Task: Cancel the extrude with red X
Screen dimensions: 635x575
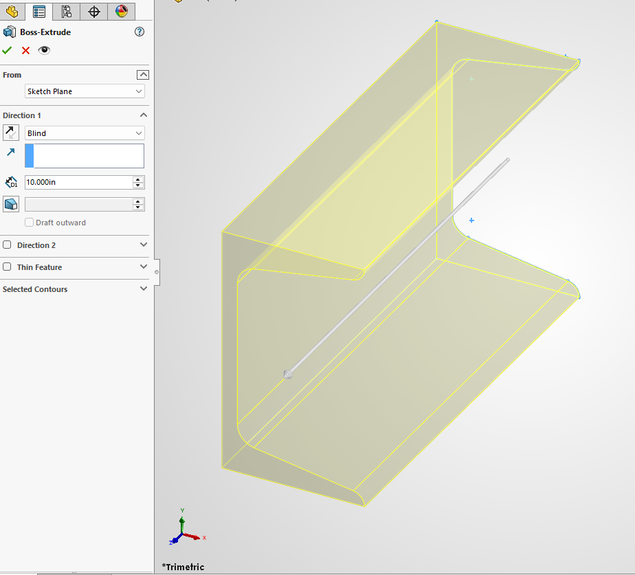Action: 25,51
